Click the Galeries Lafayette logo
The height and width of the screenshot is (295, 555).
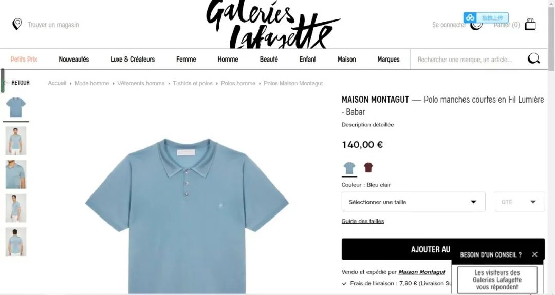point(273,24)
